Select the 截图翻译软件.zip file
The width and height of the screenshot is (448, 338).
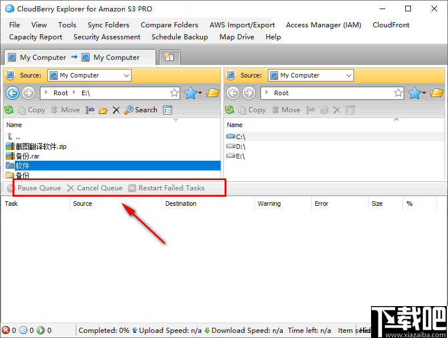point(112,146)
